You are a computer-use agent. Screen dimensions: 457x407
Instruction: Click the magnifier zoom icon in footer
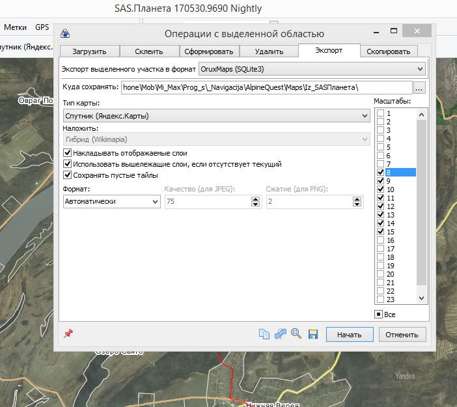point(296,334)
